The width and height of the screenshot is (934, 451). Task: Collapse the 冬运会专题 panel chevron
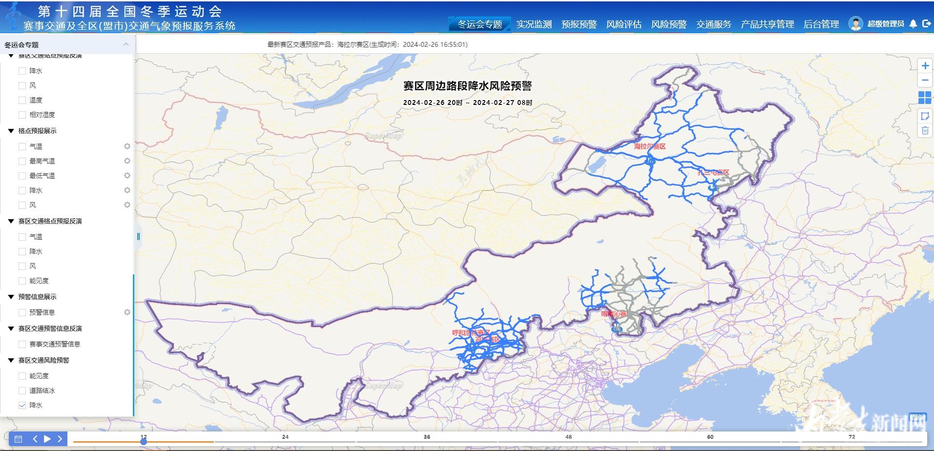point(126,44)
